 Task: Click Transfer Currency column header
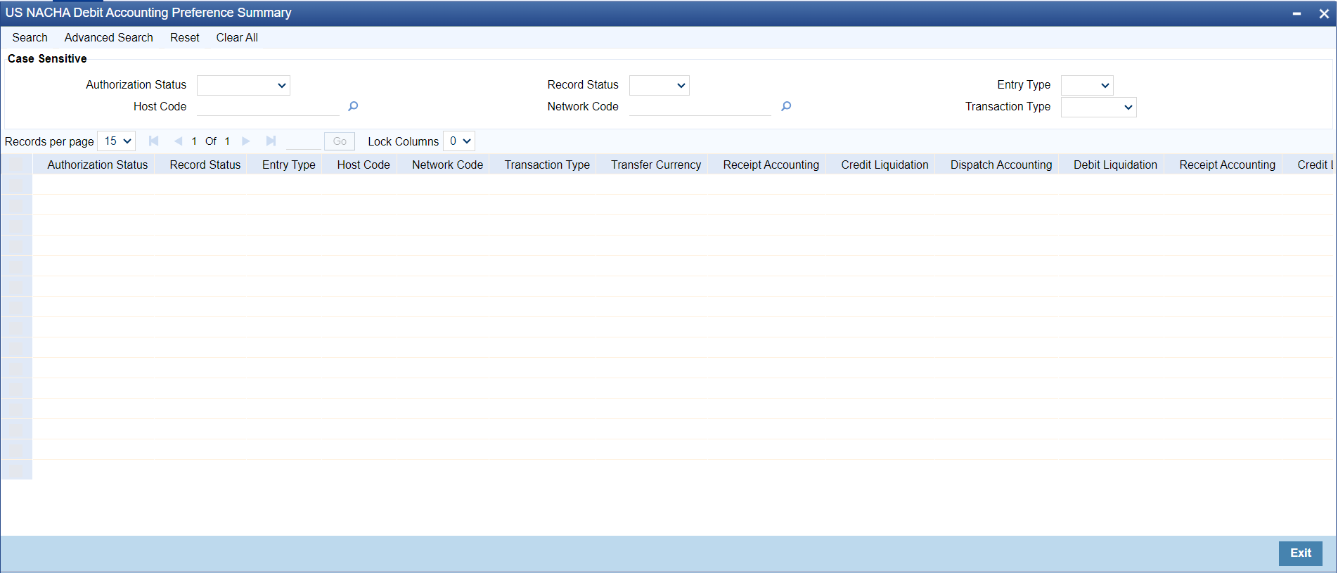click(656, 165)
